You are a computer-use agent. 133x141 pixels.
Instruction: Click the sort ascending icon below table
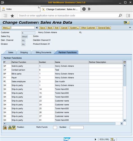[x=10, y=128]
